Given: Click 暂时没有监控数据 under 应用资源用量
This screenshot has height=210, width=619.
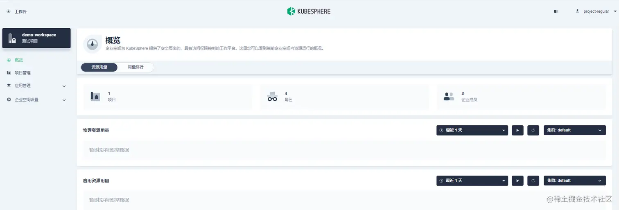Looking at the screenshot, I should (109, 200).
